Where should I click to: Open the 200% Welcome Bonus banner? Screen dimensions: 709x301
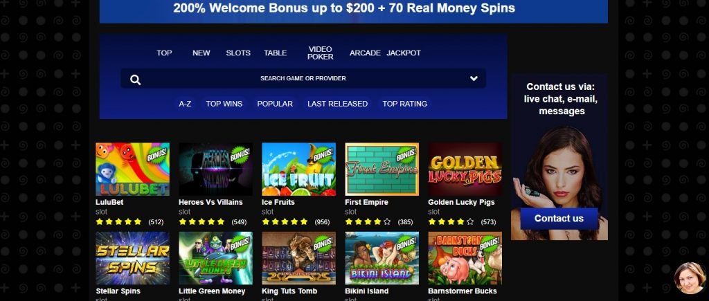pos(354,11)
